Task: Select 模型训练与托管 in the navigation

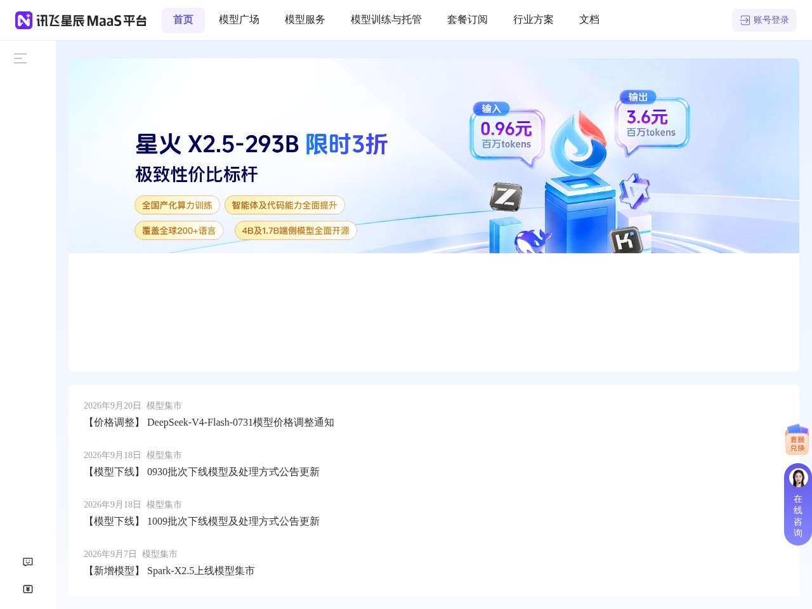Action: (x=386, y=20)
